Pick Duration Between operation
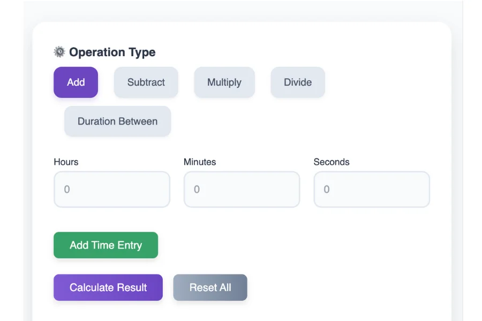Screen dimensions: 482x321 117,121
